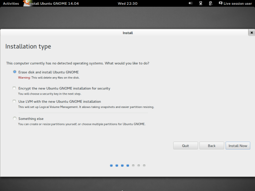
Task: Open the network connection indicator
Action: 201,3
